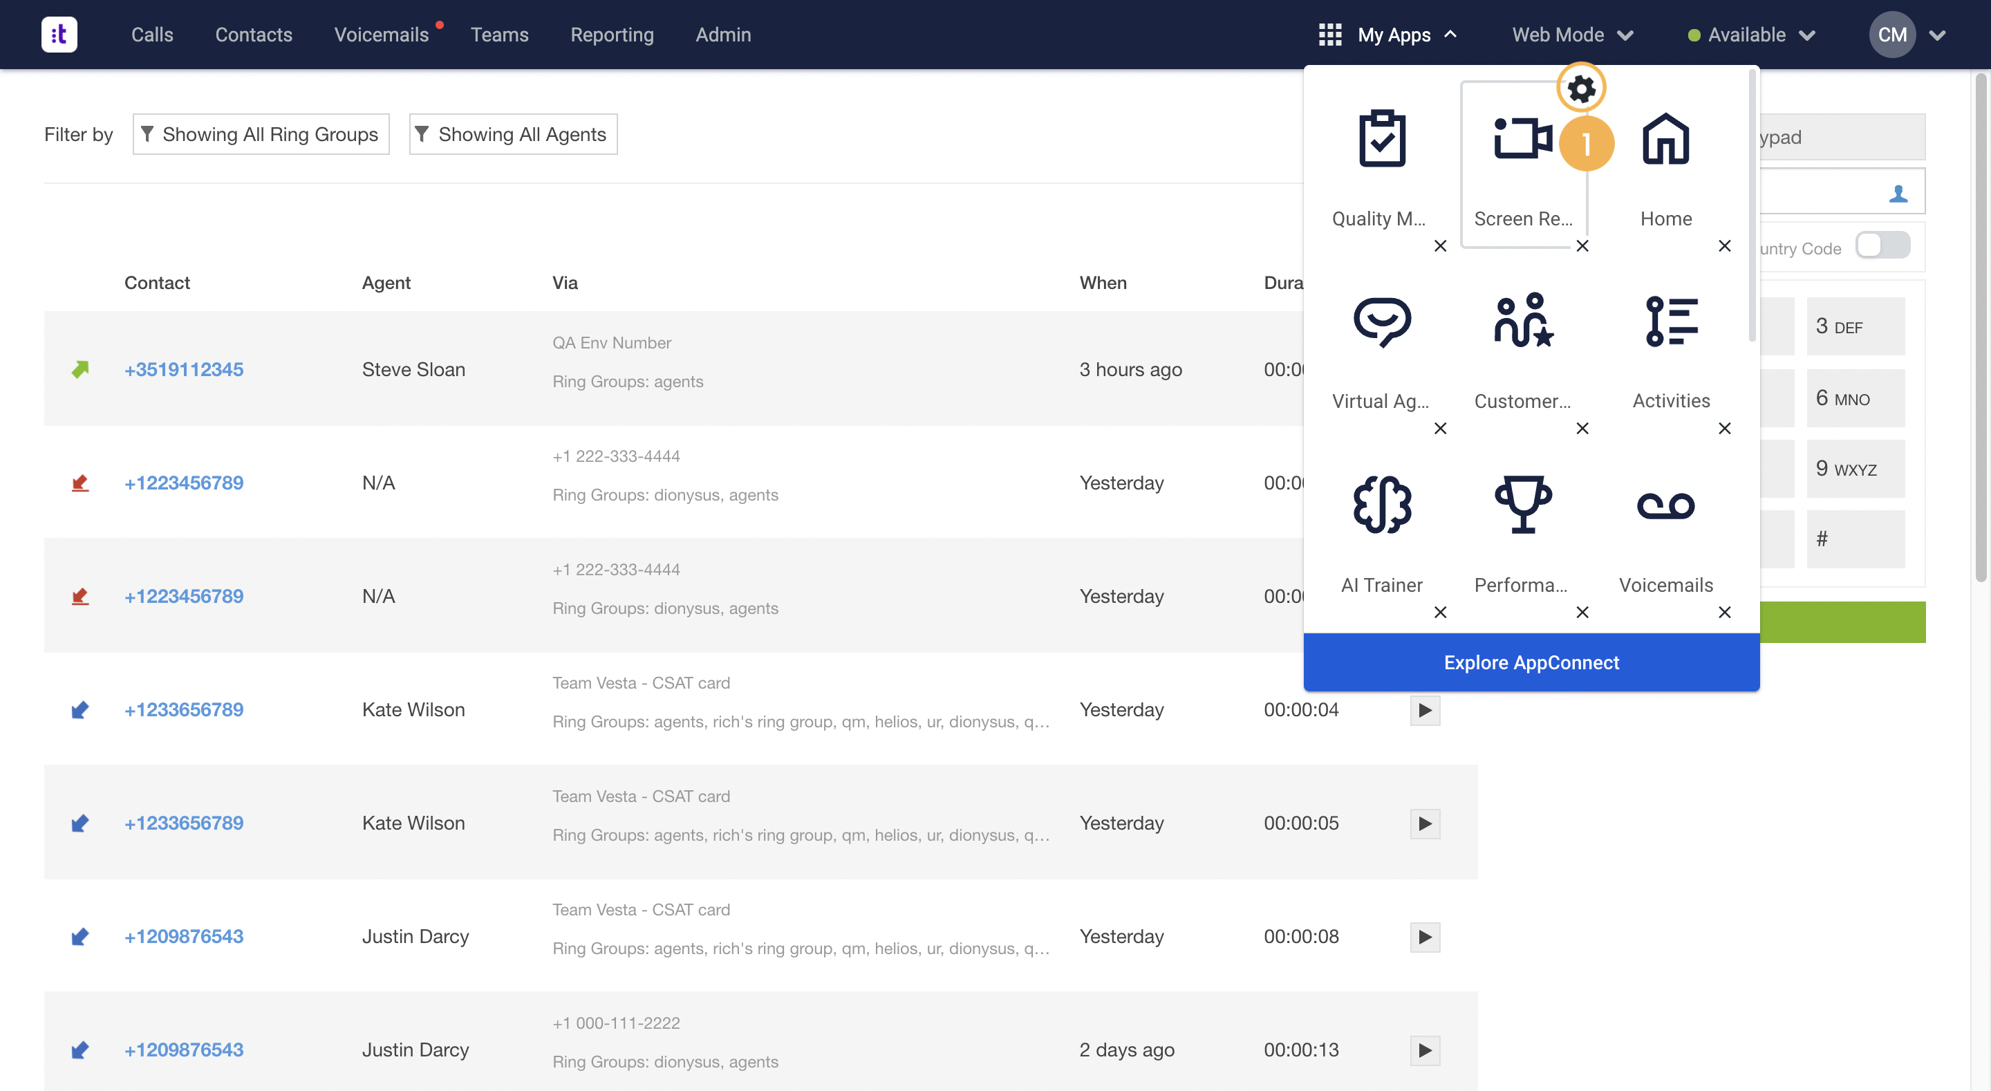Open the Admin tab

tap(722, 35)
